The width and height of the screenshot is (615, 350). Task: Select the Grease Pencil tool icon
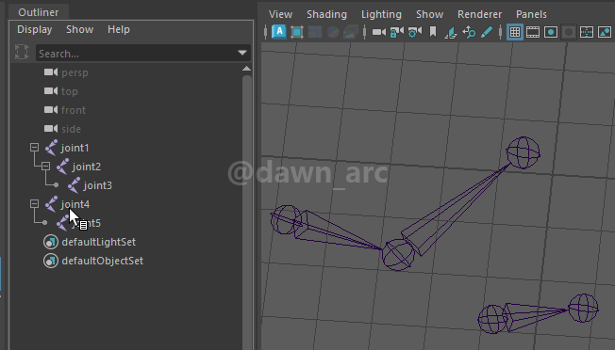[487, 32]
